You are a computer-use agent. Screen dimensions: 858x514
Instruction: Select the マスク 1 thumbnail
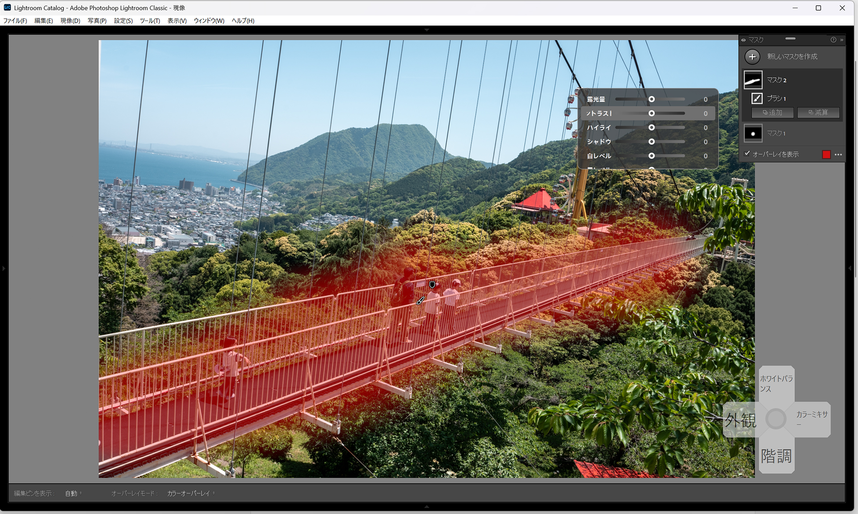pyautogui.click(x=753, y=133)
